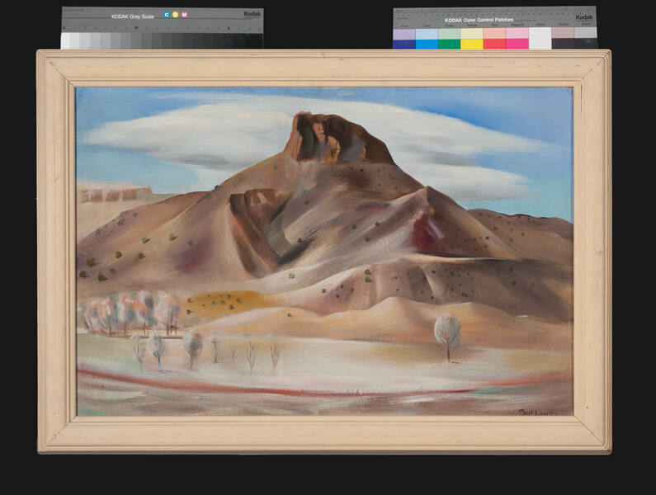This screenshot has height=495, width=656.
Task: Click the 'KODAK Color Control Patches' title text
Action: click(x=479, y=20)
